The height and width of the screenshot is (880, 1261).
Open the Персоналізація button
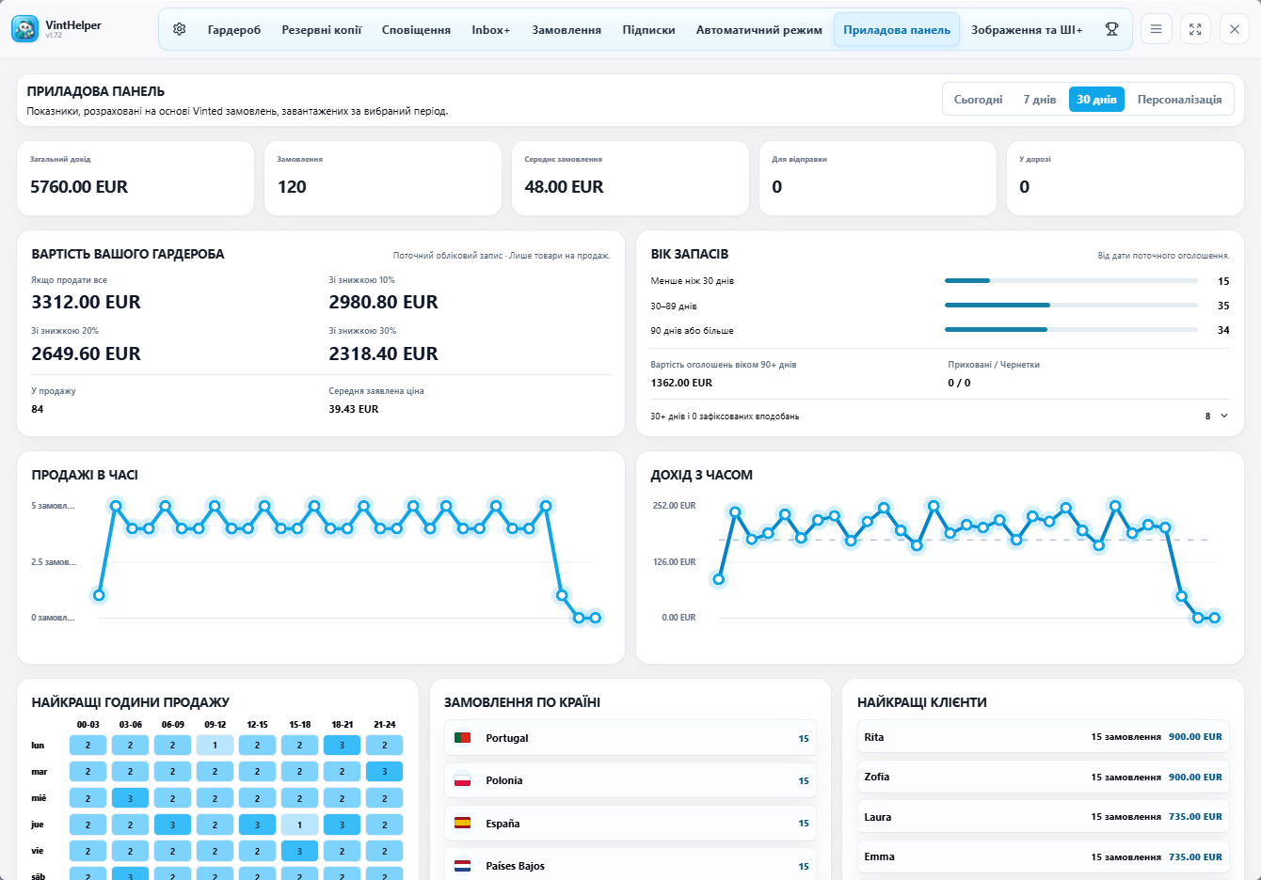1179,99
